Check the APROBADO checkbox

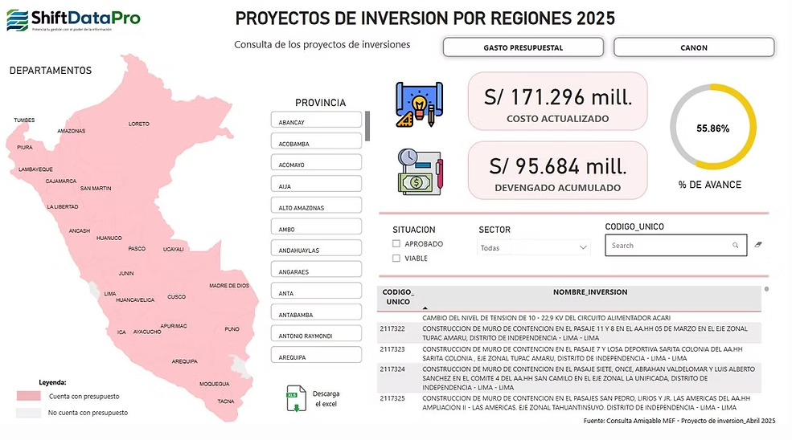click(x=396, y=244)
